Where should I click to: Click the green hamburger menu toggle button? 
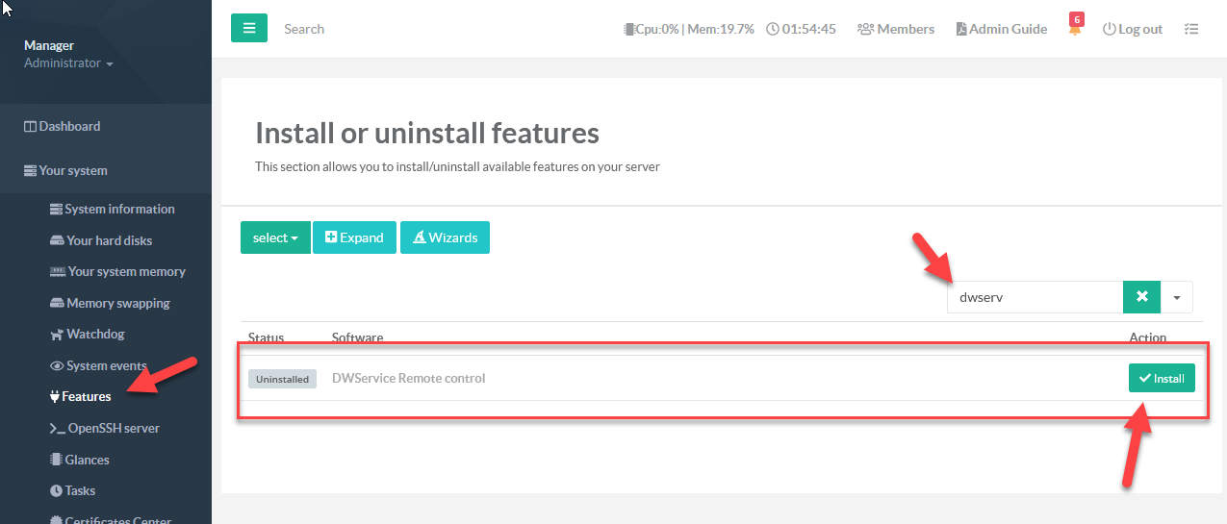[248, 29]
